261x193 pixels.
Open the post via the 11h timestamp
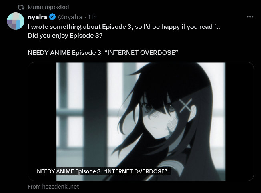tap(92, 17)
